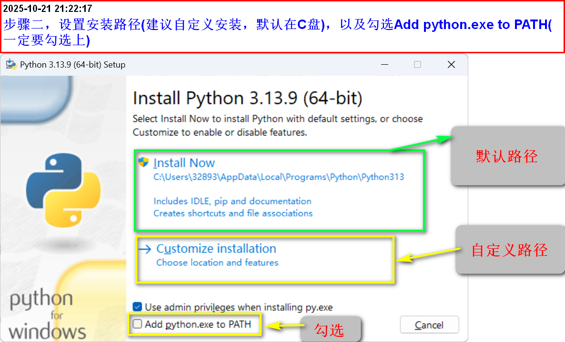Viewport: 565px width, 342px height.
Task: Click the default install path C:\Users\32893 text
Action: [x=279, y=177]
